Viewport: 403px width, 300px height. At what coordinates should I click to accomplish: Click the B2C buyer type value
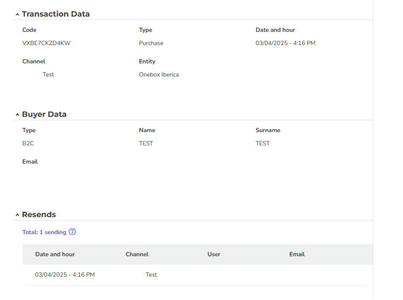tap(28, 143)
